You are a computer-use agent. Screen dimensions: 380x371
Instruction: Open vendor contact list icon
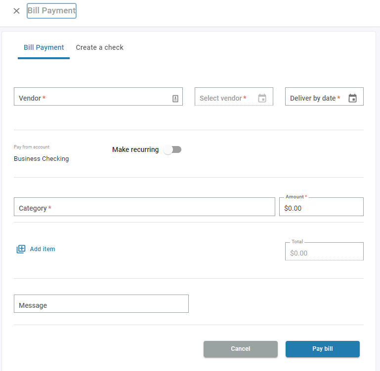coord(175,98)
